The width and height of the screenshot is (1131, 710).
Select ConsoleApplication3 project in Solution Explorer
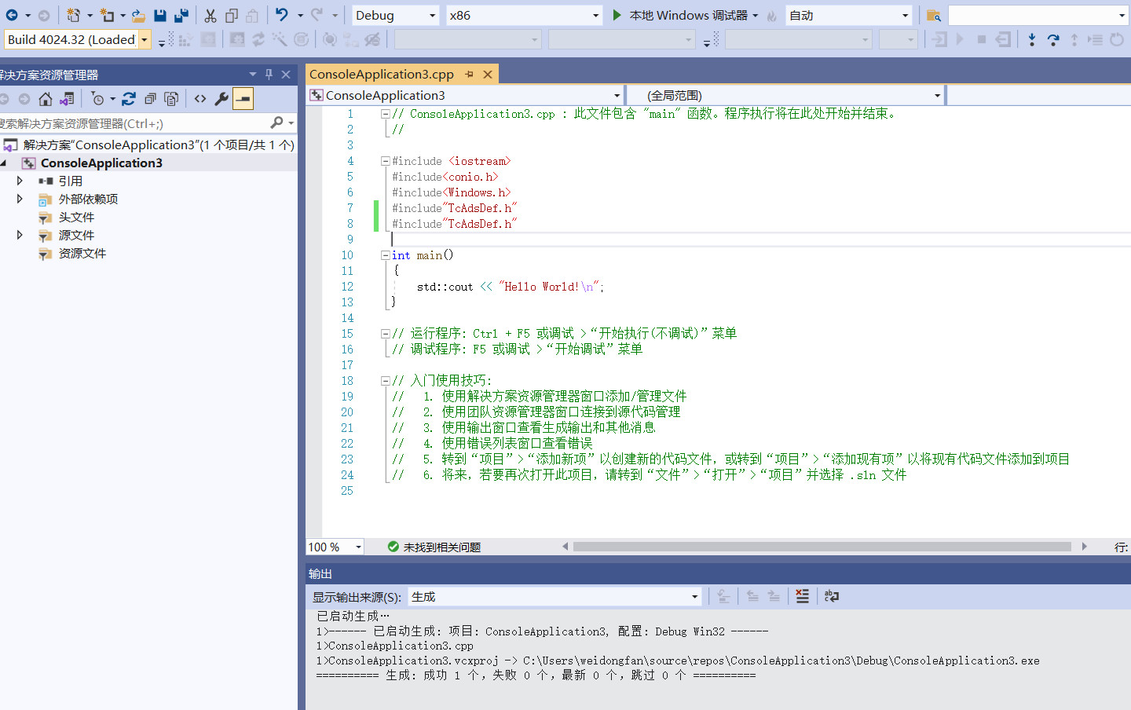[x=101, y=163]
